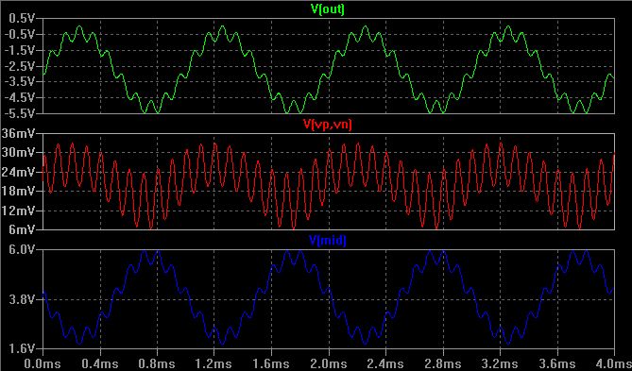The image size is (632, 371).
Task: Click the V(out) trace label
Action: 329,9
